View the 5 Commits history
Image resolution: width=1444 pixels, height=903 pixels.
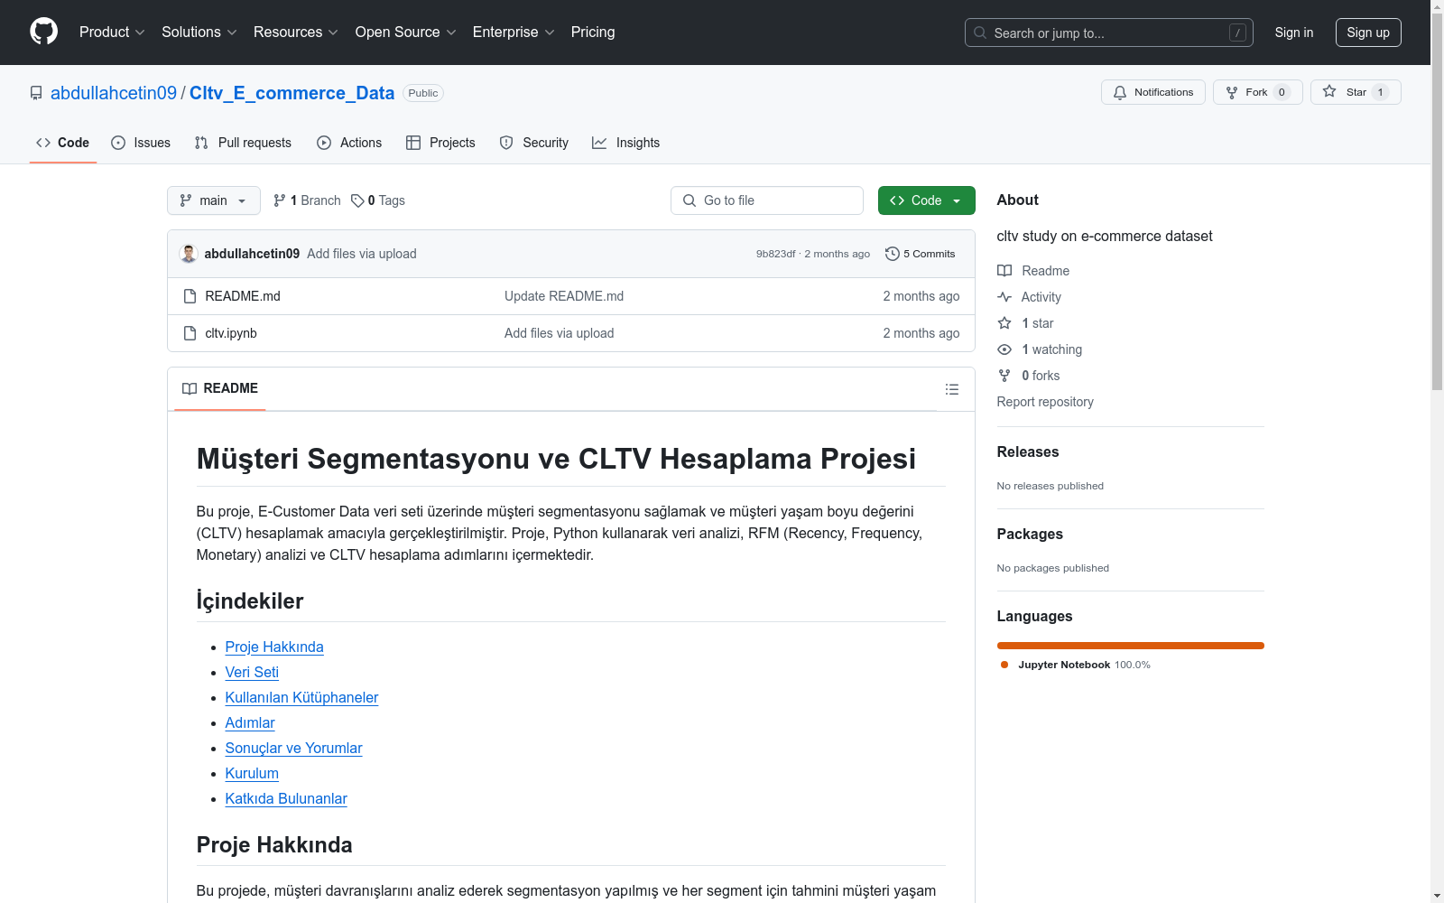(921, 254)
